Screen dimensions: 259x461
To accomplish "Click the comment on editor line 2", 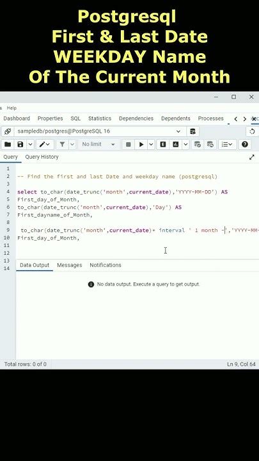I will tap(118, 177).
